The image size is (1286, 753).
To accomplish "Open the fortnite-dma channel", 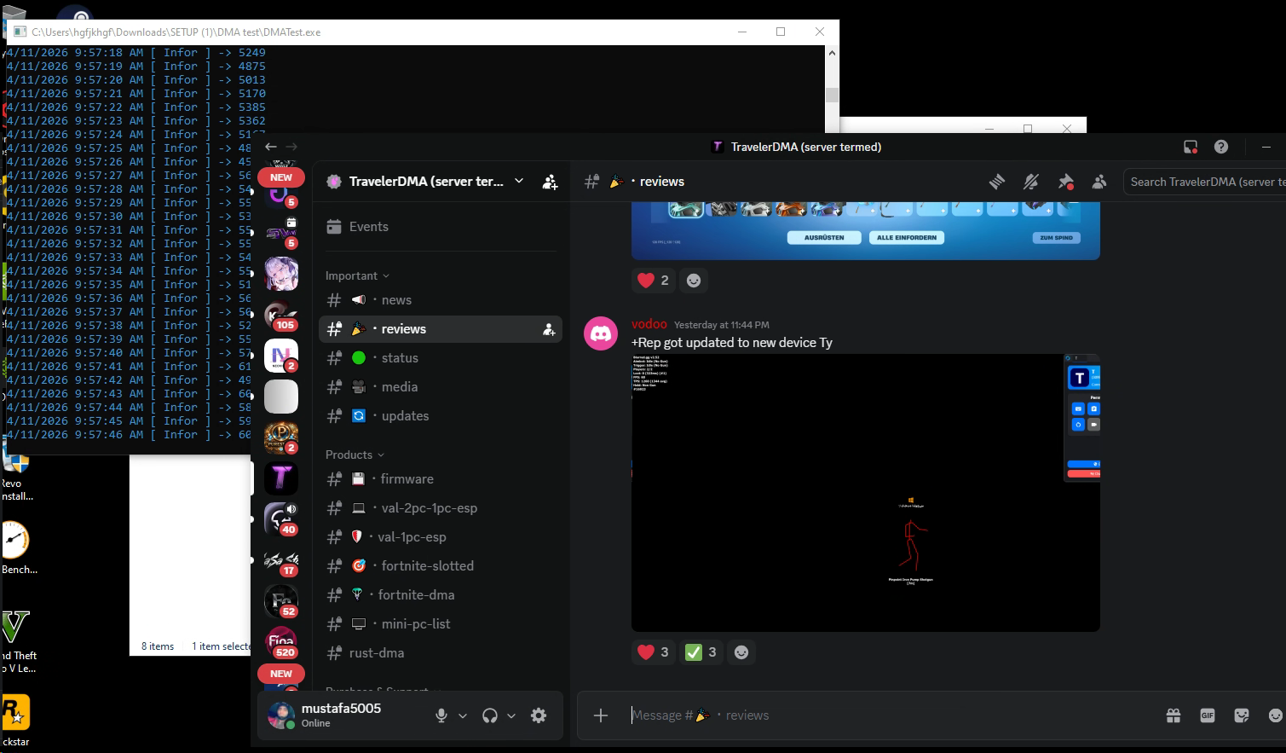I will point(441,595).
